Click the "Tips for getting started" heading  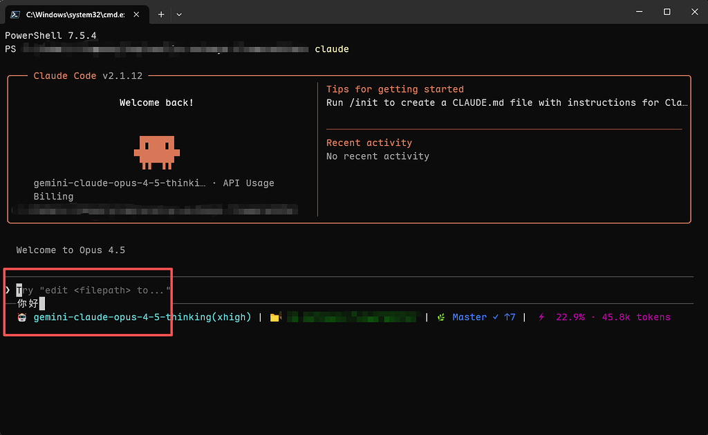point(395,89)
